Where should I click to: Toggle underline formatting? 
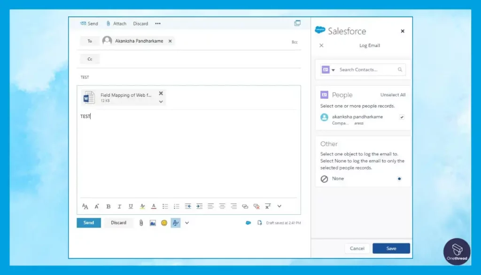(x=131, y=206)
